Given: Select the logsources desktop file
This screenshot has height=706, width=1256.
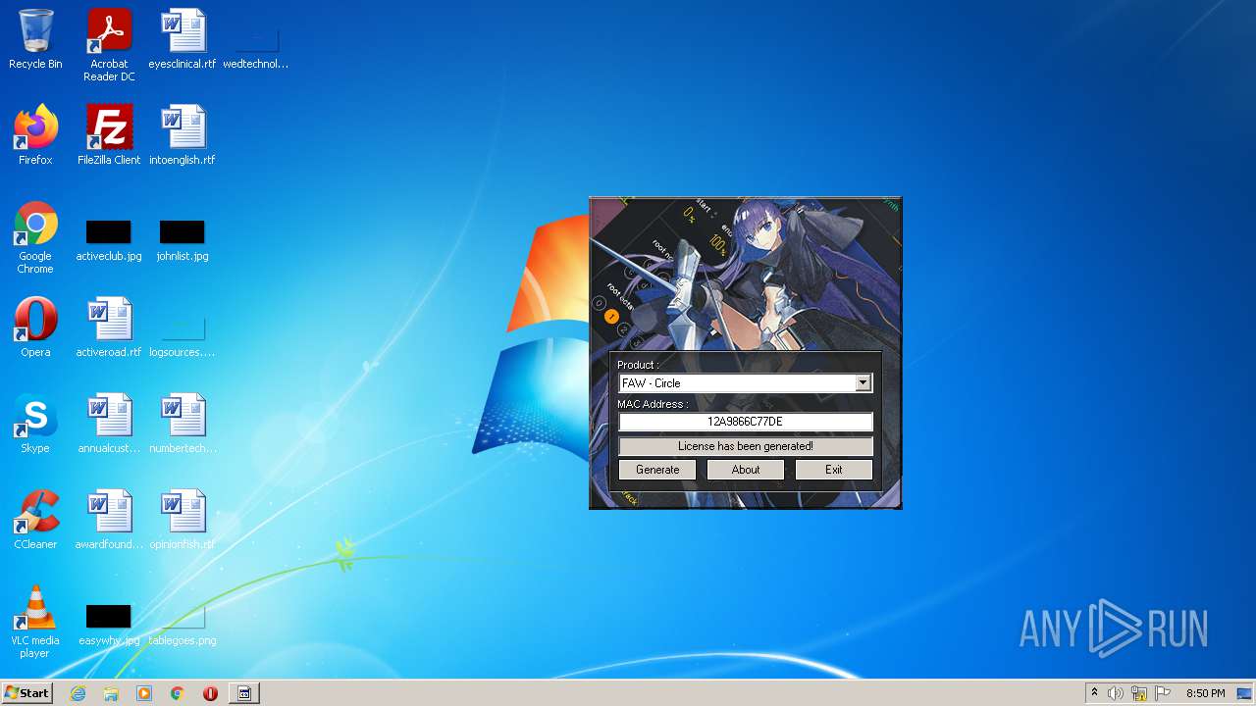Looking at the screenshot, I should [x=183, y=336].
